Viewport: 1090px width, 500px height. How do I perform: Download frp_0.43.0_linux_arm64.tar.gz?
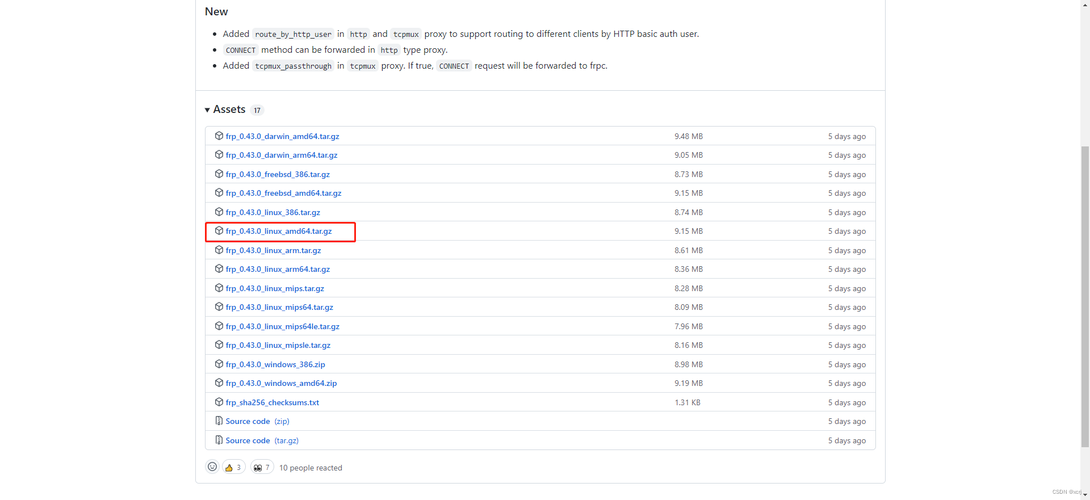tap(278, 269)
